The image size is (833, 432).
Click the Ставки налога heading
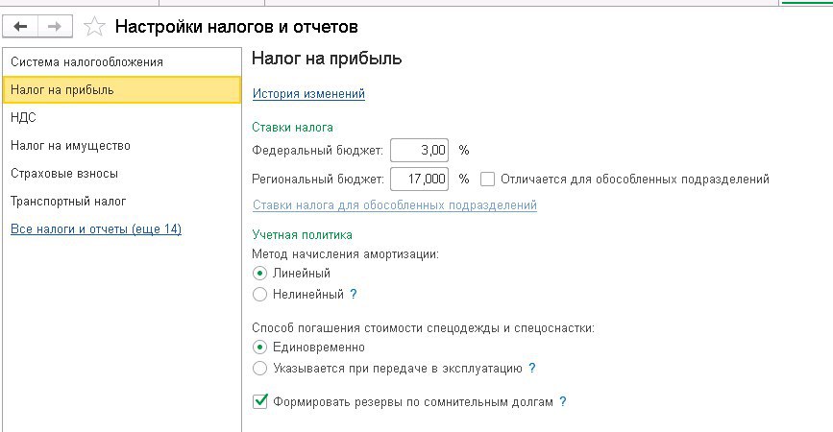pyautogui.click(x=292, y=128)
